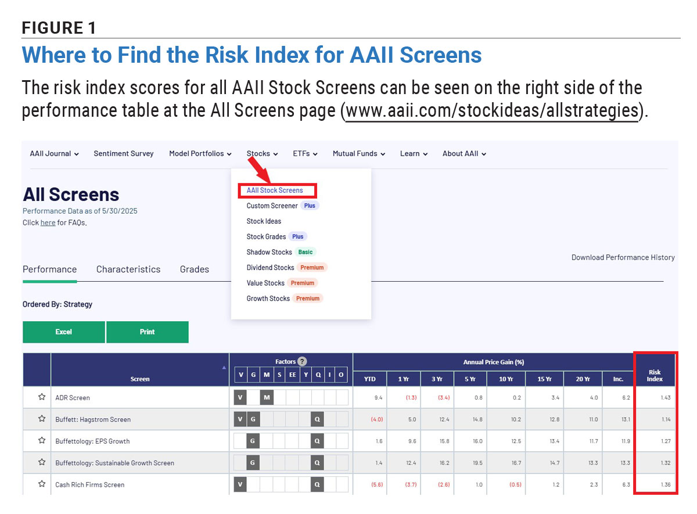Click Cash Rich Firms YTD value (5.6)
Image resolution: width=697 pixels, height=514 pixels.
377,484
